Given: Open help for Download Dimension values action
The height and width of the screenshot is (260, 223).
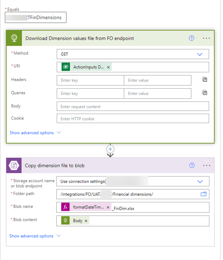Looking at the screenshot, I should 192,38.
